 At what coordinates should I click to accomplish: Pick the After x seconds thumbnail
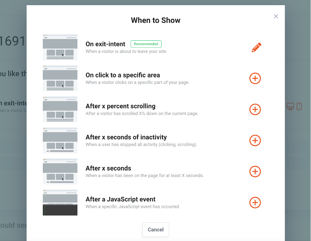pos(60,172)
